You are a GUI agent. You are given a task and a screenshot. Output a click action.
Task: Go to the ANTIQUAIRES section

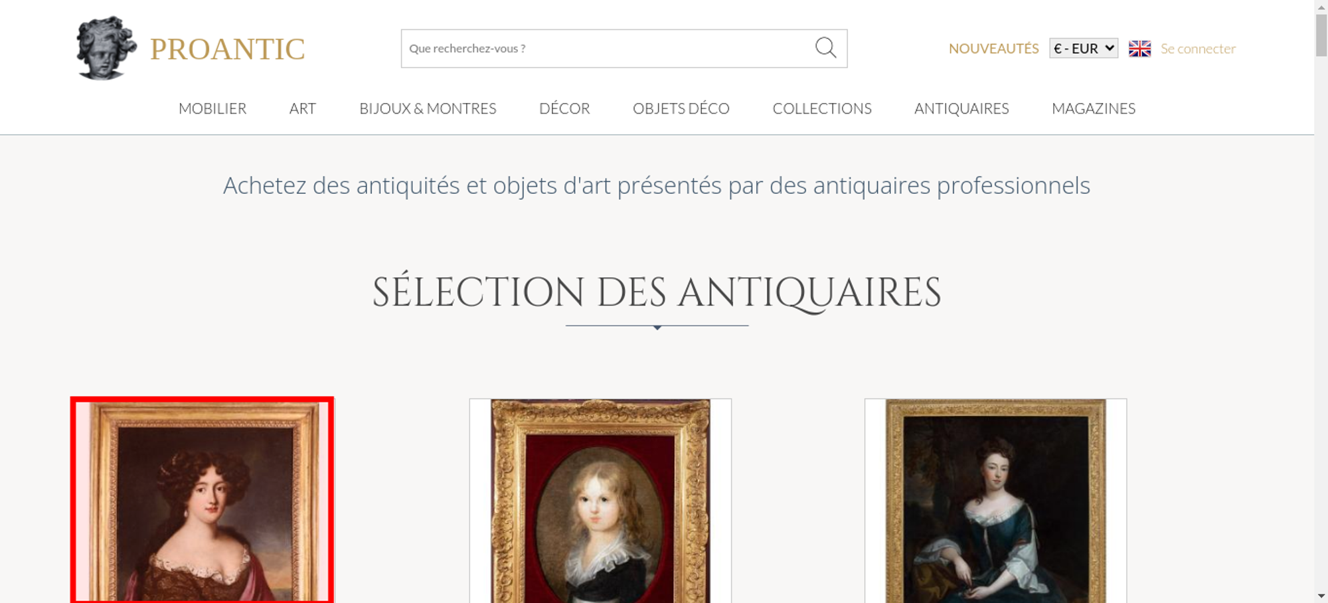961,108
